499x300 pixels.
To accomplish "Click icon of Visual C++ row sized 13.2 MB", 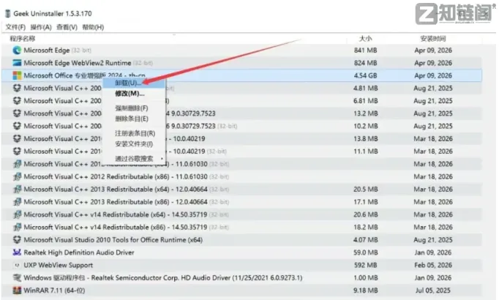I will (x=17, y=113).
